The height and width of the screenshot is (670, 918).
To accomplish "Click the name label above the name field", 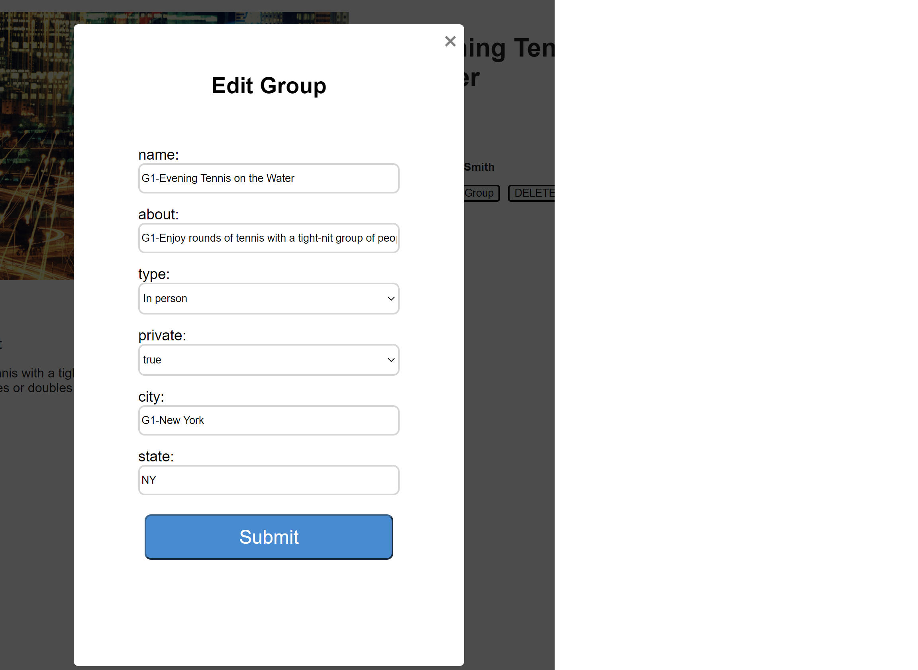I will 159,154.
